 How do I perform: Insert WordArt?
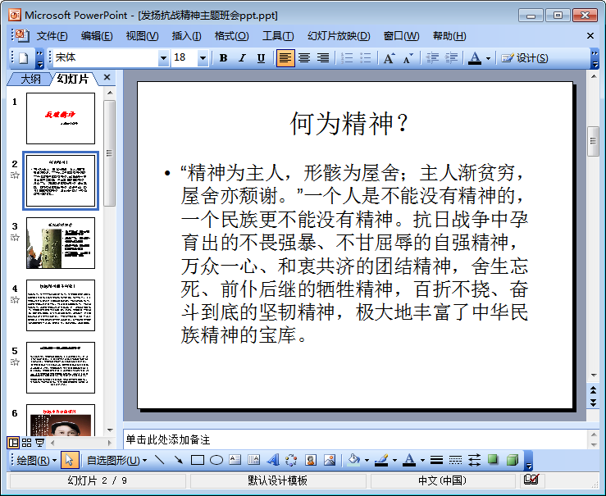coord(273,460)
